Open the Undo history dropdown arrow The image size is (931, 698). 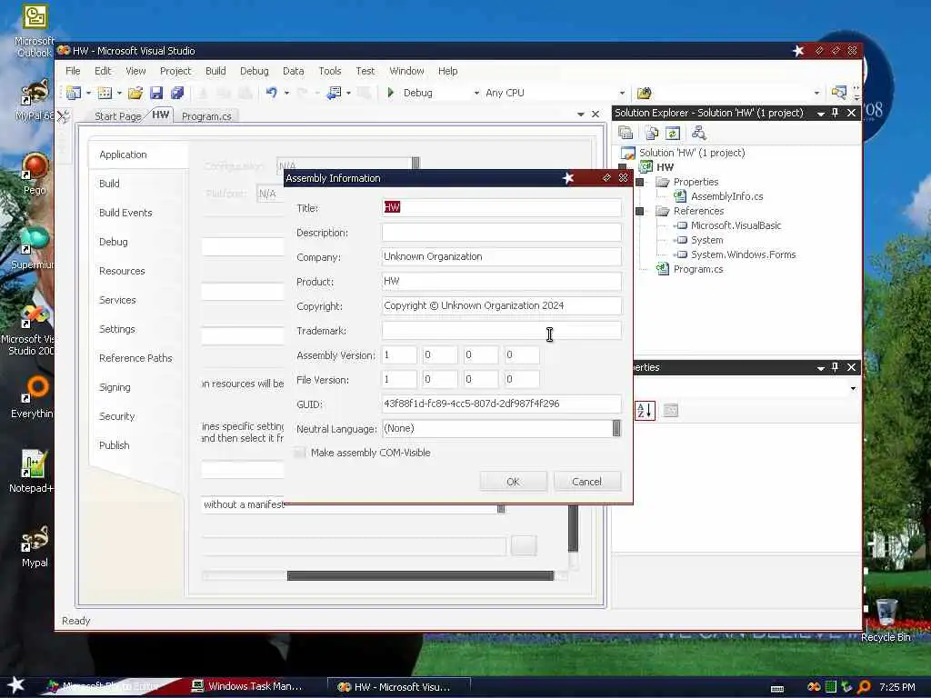coord(286,94)
